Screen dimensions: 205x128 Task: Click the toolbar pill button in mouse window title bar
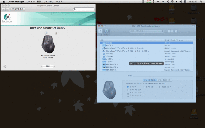pos(193,26)
